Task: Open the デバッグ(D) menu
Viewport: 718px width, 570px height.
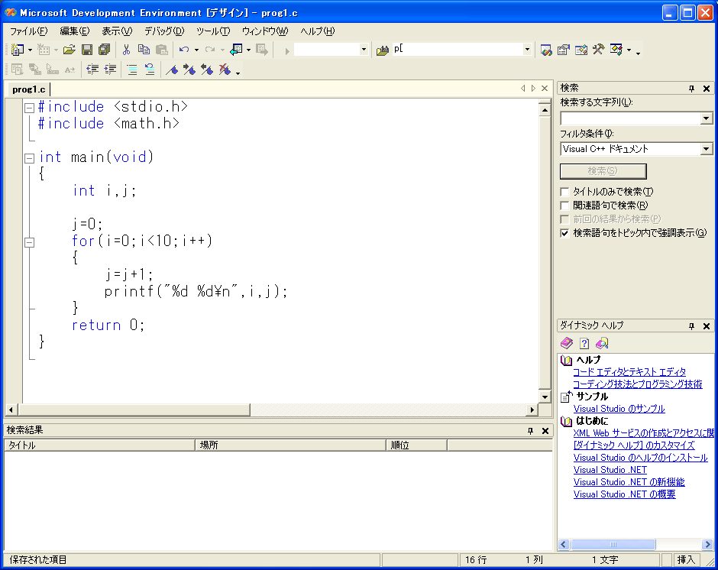Action: [164, 31]
